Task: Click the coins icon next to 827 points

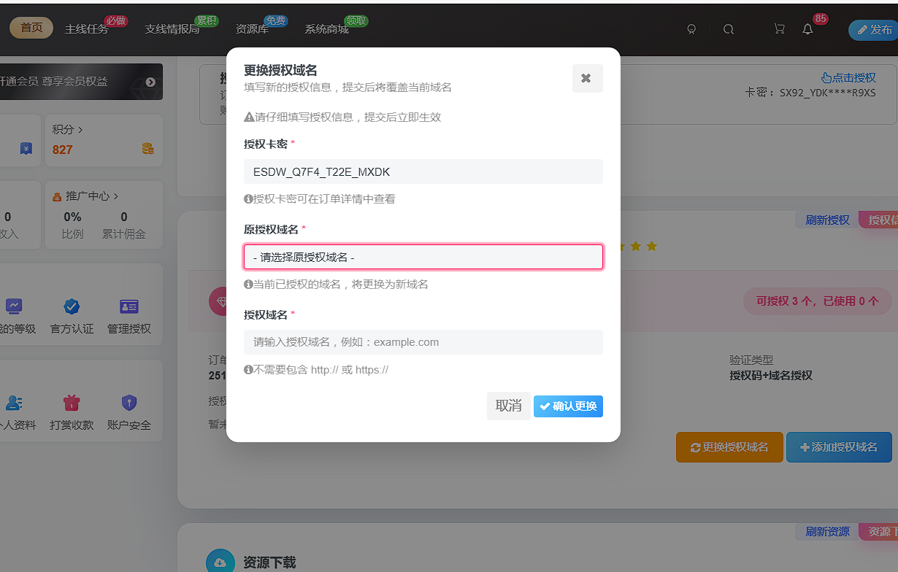Action: coord(148,147)
